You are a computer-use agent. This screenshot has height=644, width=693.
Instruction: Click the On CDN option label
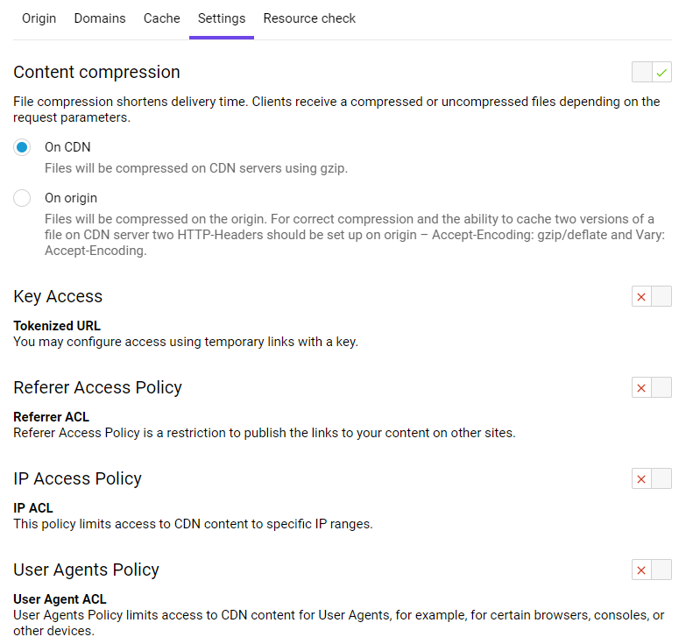[x=67, y=147]
